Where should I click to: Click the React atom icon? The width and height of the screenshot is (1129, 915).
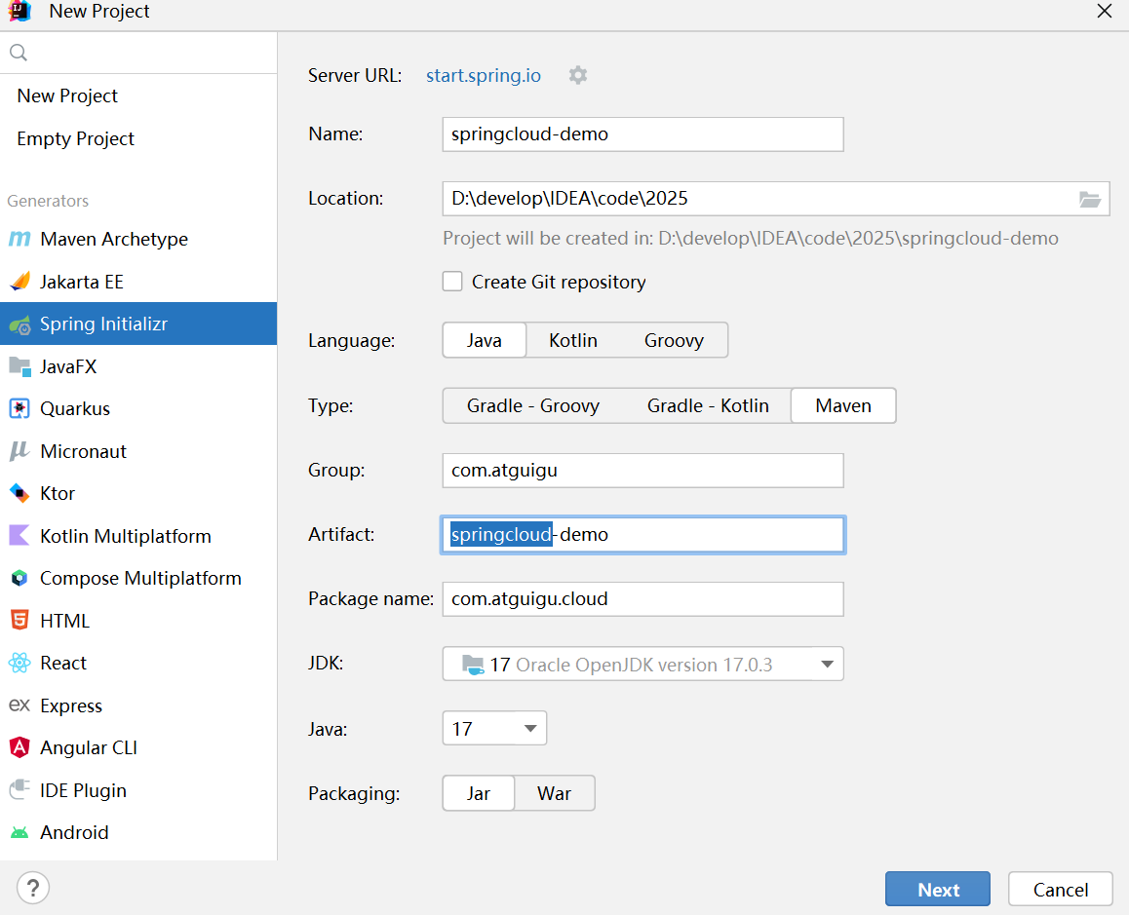tap(19, 663)
